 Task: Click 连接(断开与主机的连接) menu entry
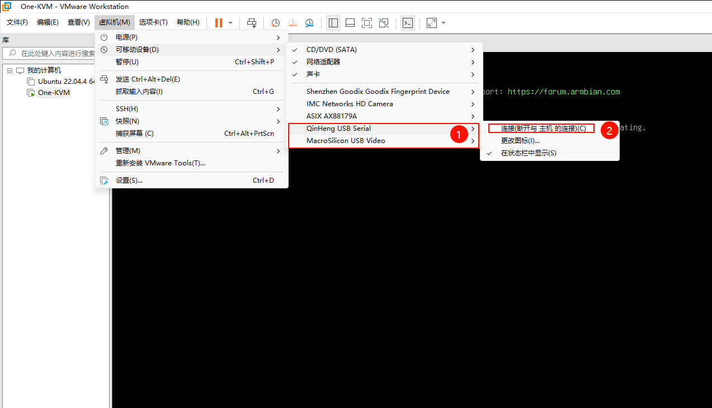[543, 129]
